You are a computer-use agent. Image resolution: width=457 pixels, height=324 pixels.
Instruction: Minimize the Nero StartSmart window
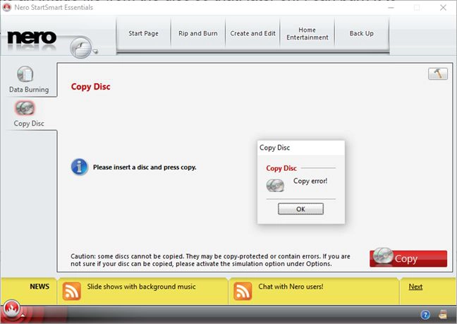pyautogui.click(x=391, y=8)
